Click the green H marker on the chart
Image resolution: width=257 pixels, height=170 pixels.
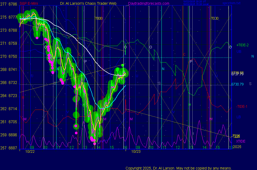point(190,105)
